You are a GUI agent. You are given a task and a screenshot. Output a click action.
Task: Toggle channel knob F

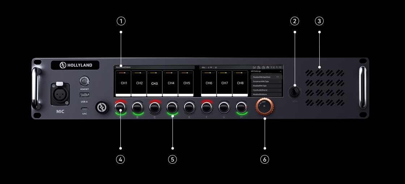(x=206, y=107)
